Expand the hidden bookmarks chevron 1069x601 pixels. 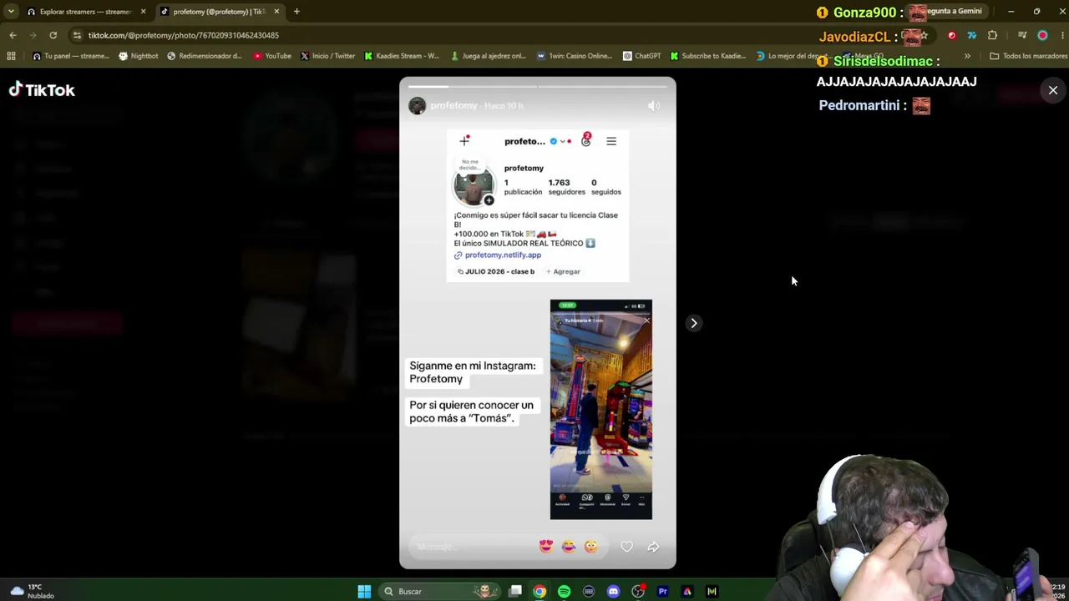pos(967,56)
